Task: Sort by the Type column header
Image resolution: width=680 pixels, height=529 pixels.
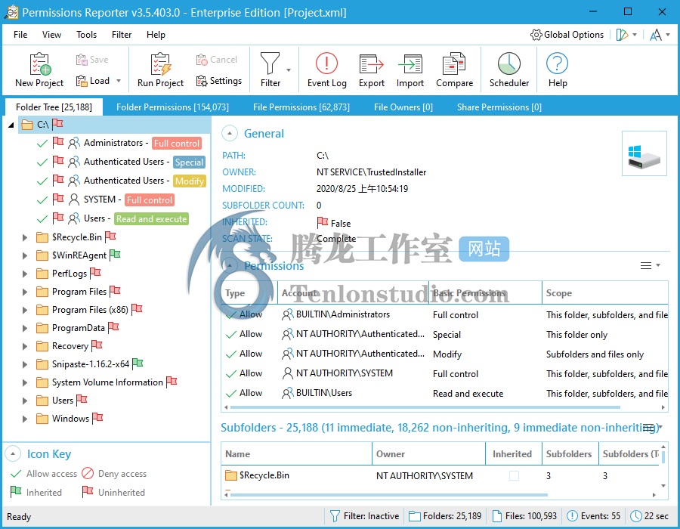Action: (249, 293)
